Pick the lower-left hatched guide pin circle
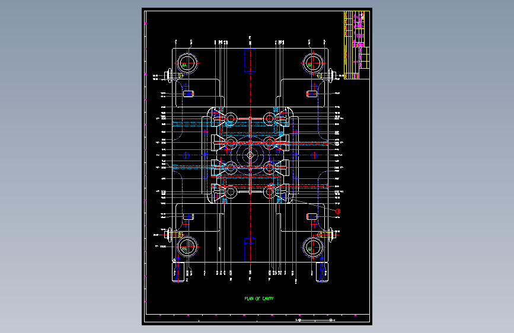 (x=187, y=247)
